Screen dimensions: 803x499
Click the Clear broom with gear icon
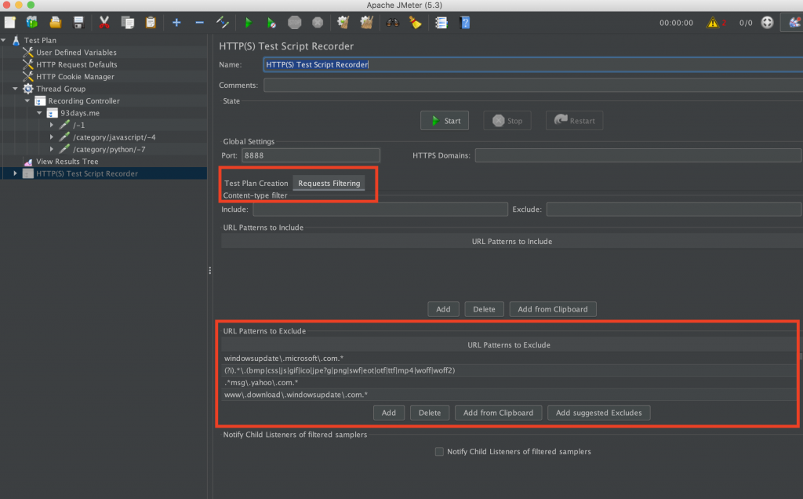[343, 23]
